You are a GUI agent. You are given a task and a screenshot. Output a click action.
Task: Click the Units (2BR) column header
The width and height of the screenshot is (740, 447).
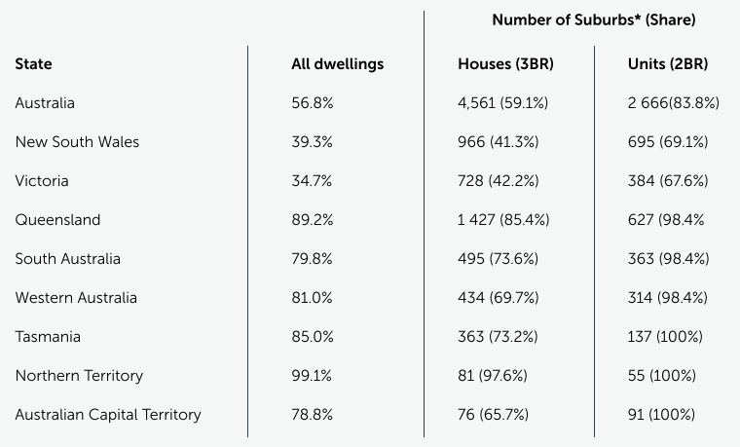click(668, 64)
